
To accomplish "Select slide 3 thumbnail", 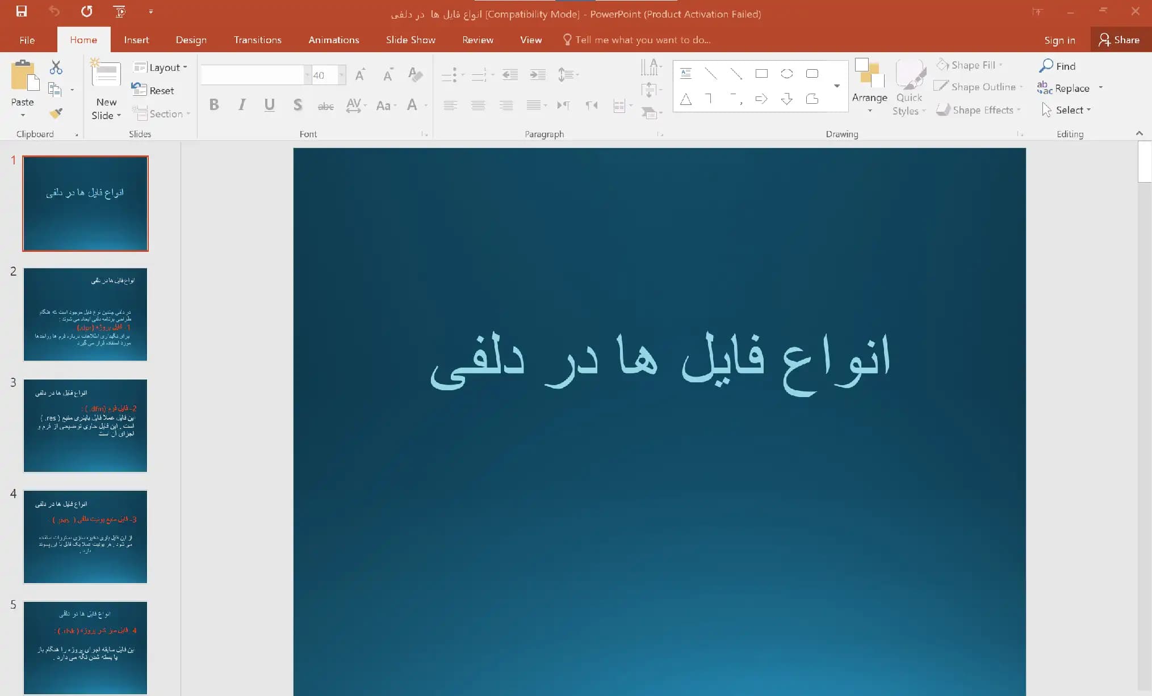I will pyautogui.click(x=85, y=425).
